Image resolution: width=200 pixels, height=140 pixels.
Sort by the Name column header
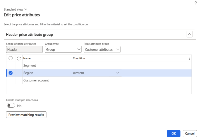[27, 58]
